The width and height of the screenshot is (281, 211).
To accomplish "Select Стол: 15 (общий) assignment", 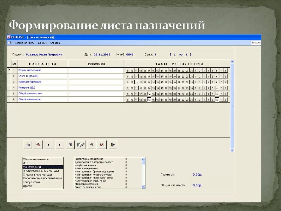I will [x=43, y=76].
